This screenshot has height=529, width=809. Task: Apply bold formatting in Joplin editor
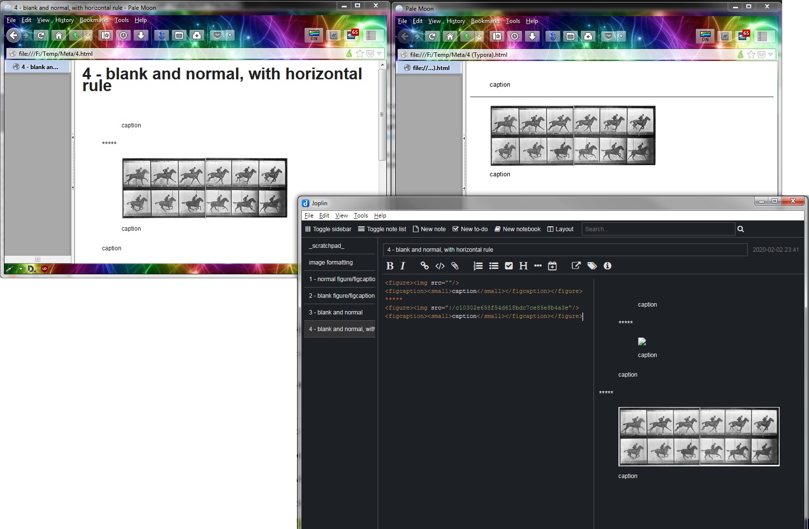click(x=390, y=266)
